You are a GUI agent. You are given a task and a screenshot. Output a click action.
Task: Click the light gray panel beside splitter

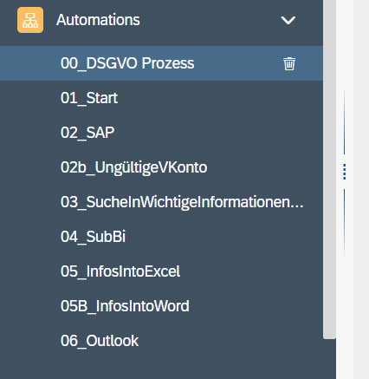coord(361,189)
